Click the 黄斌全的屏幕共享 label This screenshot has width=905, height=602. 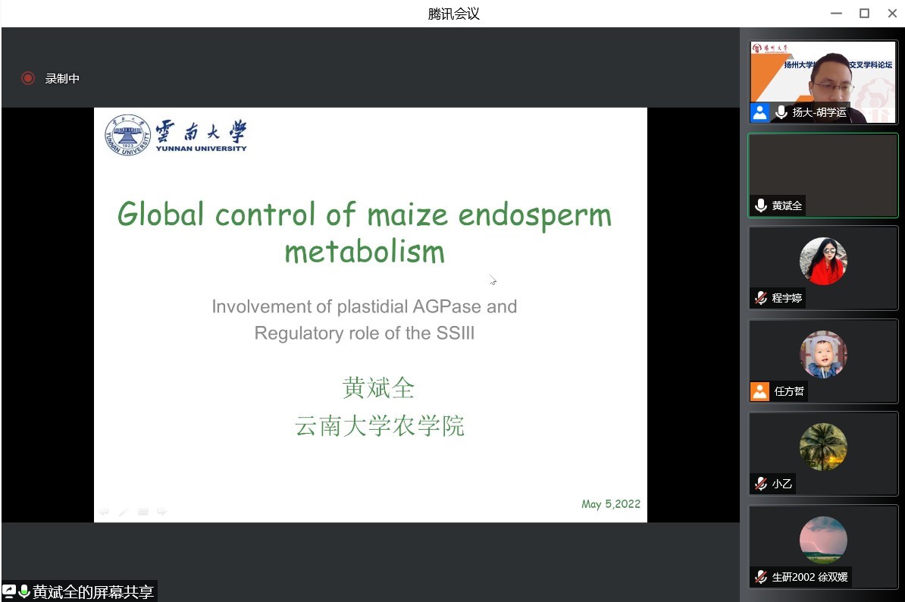(93, 591)
